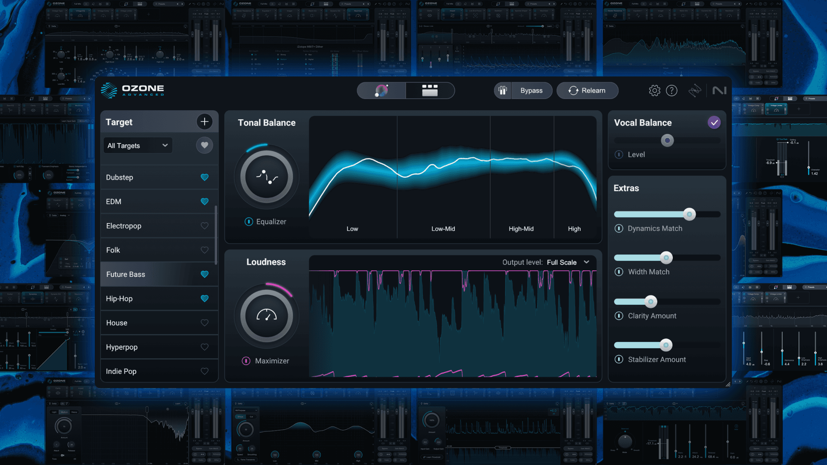Image resolution: width=827 pixels, height=465 pixels.
Task: Favorite the Indie Pop target
Action: (x=205, y=371)
